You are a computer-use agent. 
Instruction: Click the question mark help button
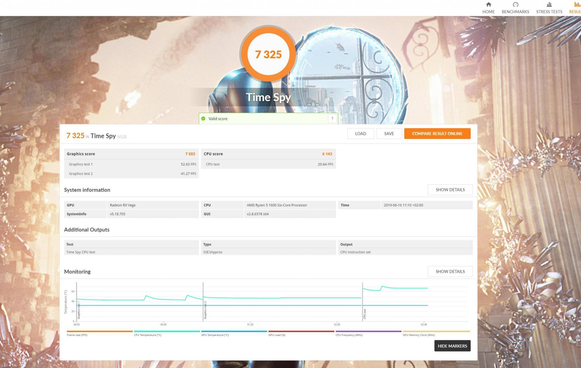tap(332, 119)
